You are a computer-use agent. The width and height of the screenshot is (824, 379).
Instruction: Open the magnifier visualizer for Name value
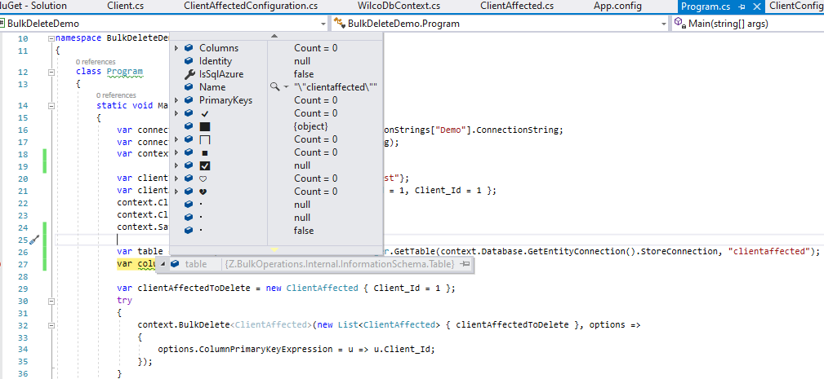275,87
